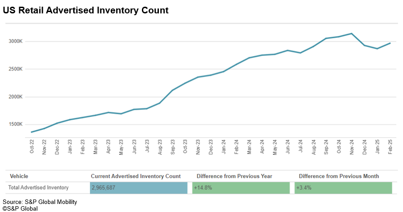Select the 'Total Advertised Inventory' row label
The image size is (403, 212).
coord(39,188)
